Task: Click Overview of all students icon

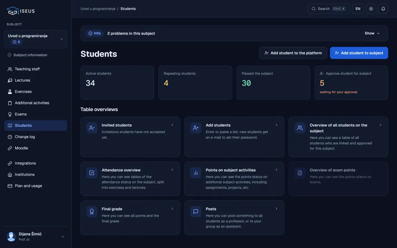Action: coord(300,128)
